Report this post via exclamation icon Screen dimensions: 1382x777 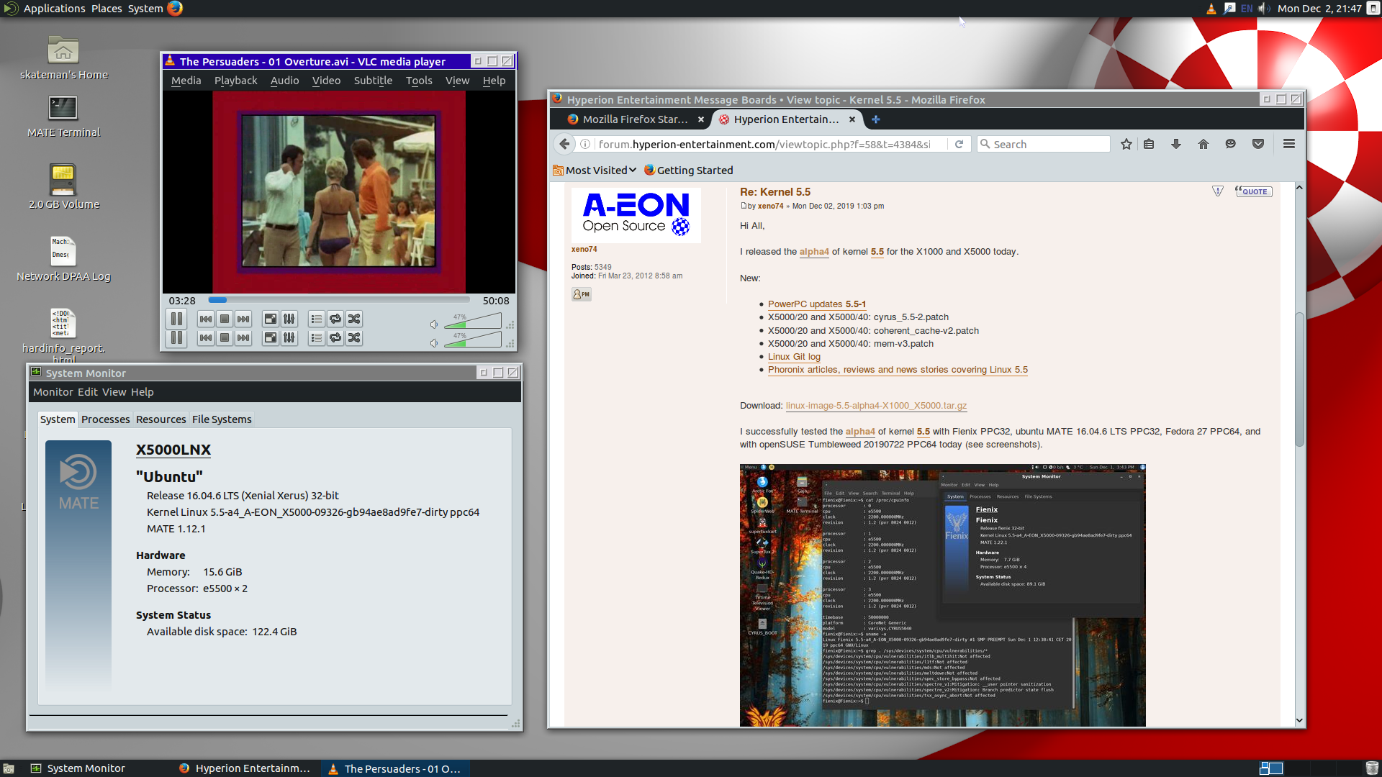[x=1218, y=191]
